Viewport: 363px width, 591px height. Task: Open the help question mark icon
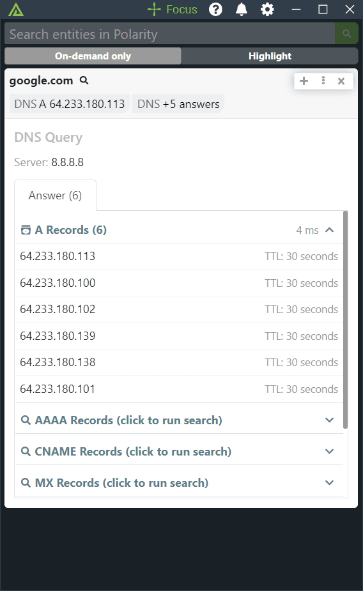215,10
